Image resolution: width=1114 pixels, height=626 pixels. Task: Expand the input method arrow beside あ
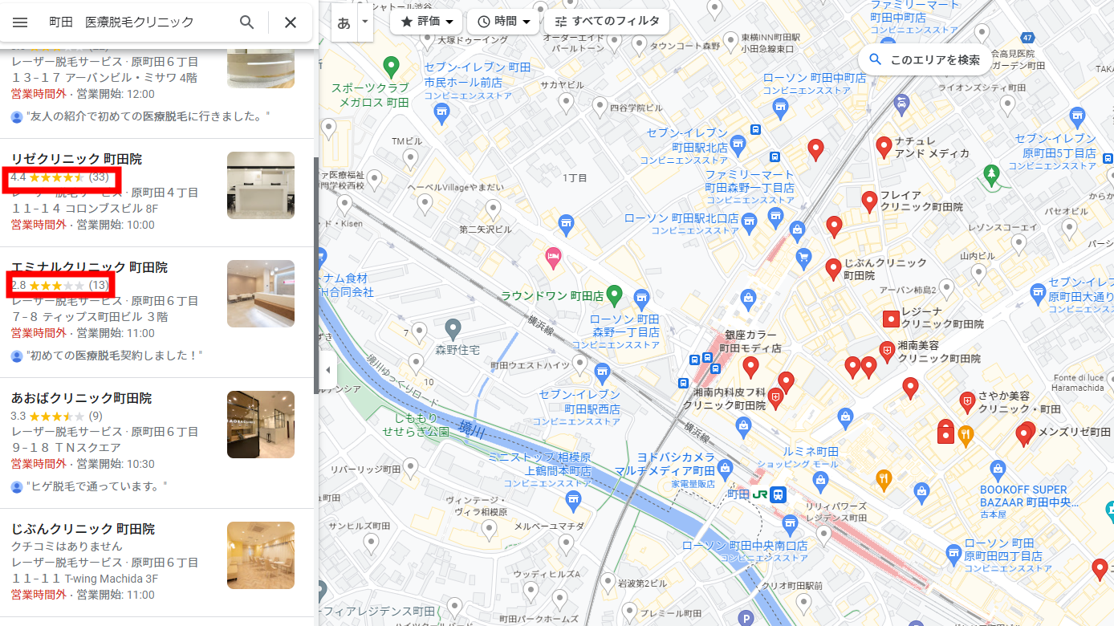click(x=365, y=22)
